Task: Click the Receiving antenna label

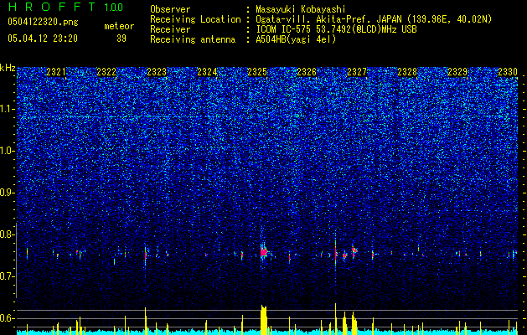Action: [193, 39]
